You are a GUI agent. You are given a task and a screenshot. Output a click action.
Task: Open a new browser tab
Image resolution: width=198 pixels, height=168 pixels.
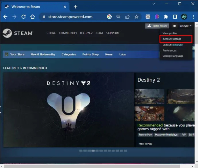75,7
